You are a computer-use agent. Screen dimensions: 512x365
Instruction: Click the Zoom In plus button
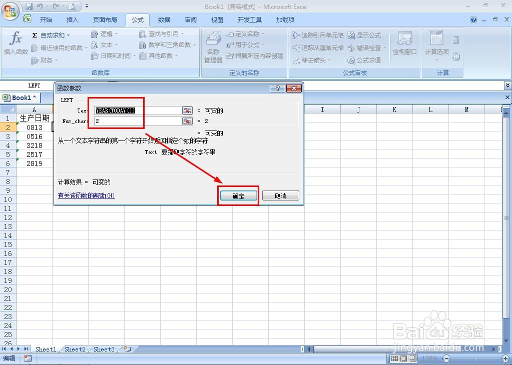pyautogui.click(x=505, y=358)
